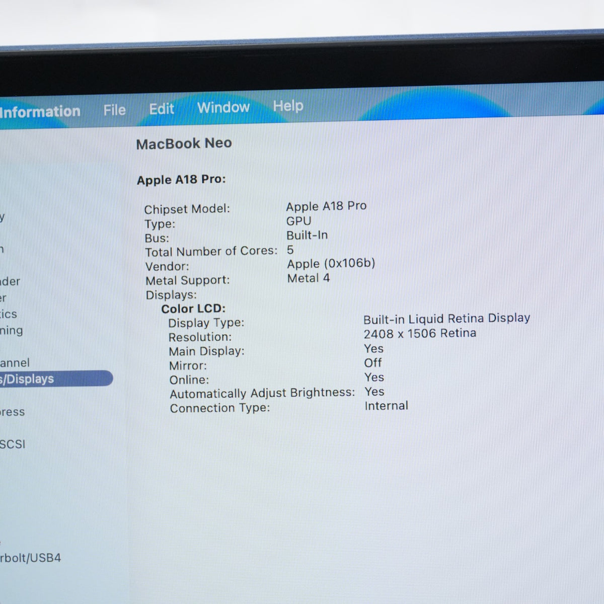Click the Type value 'GPU'

298,221
